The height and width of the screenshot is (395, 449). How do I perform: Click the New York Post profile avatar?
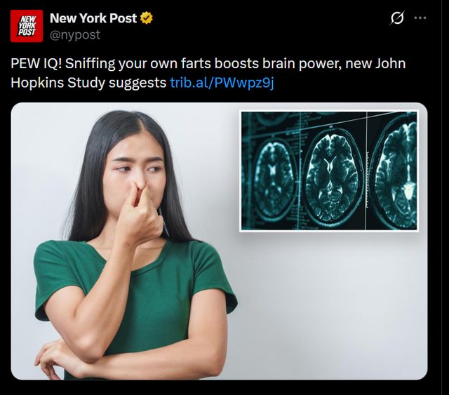tap(27, 26)
